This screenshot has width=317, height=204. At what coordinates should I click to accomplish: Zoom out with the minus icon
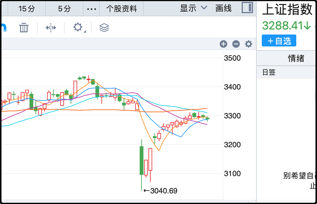(x=236, y=44)
